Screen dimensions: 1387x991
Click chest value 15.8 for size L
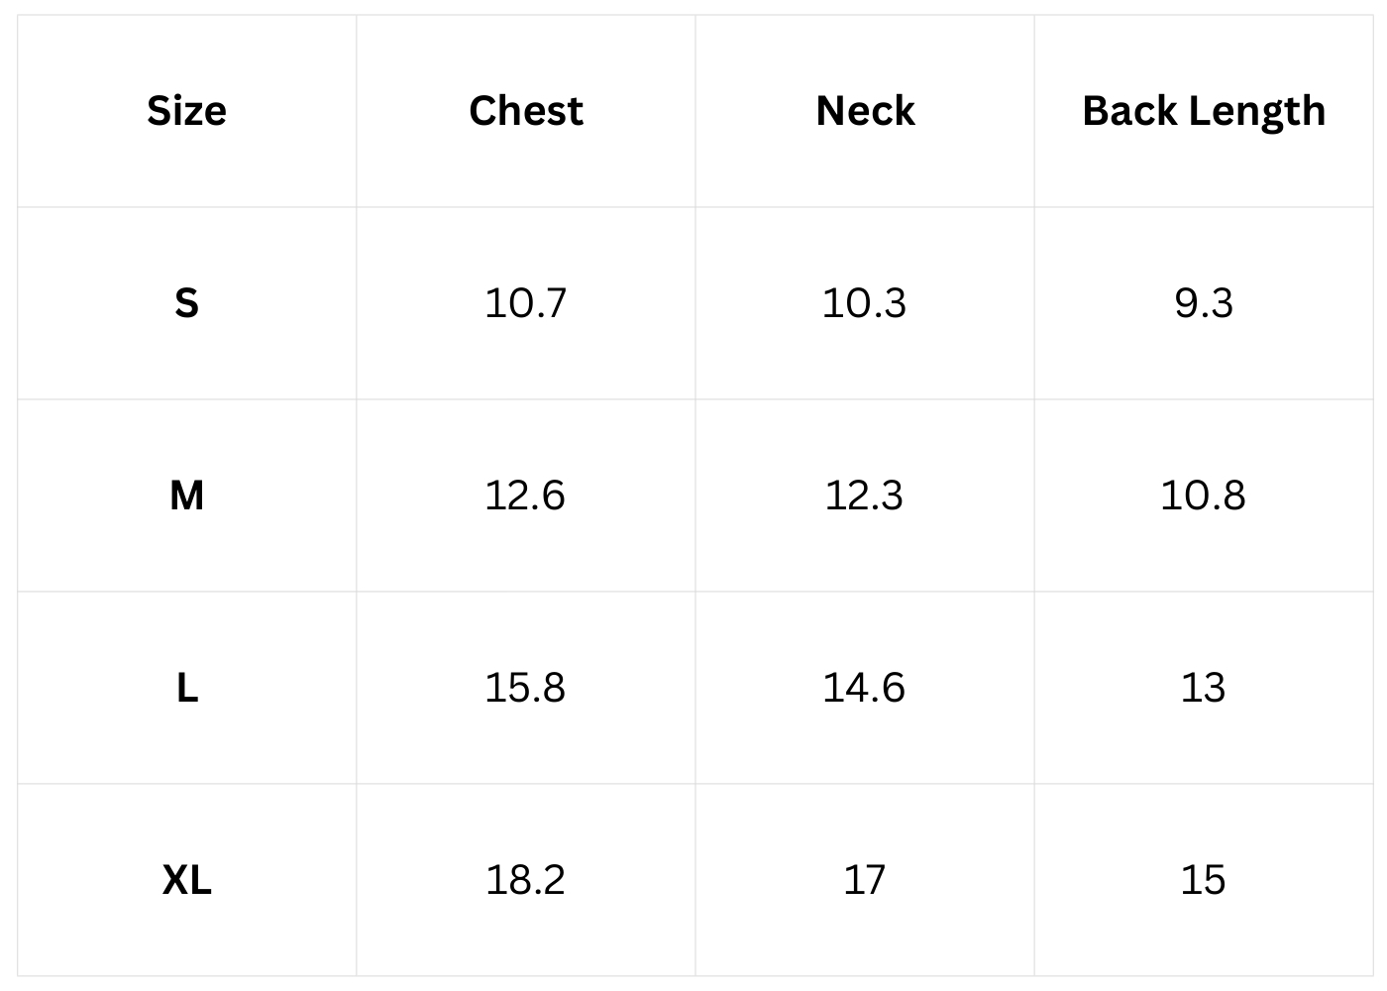525,687
